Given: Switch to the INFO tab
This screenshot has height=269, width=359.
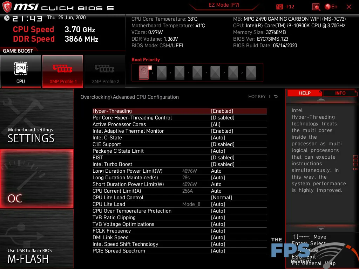Looking at the screenshot, I should click(340, 93).
